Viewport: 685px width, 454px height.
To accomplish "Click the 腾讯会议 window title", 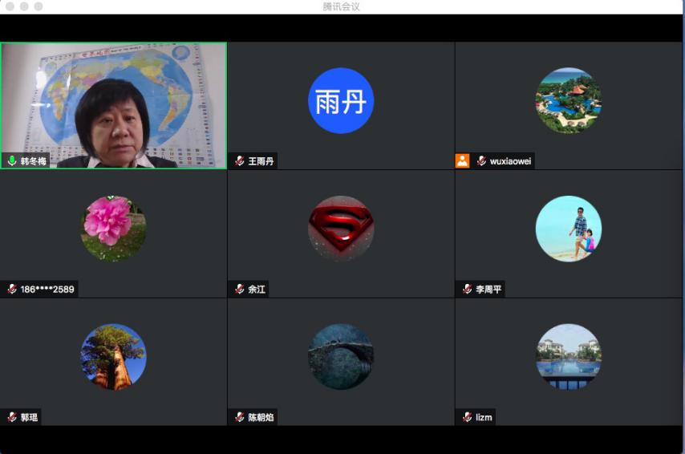I will [342, 6].
